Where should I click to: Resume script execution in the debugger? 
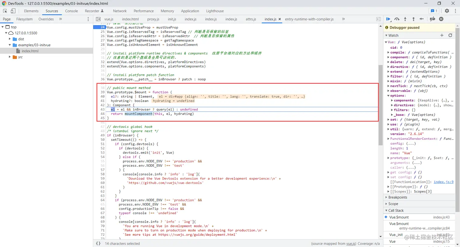389,19
